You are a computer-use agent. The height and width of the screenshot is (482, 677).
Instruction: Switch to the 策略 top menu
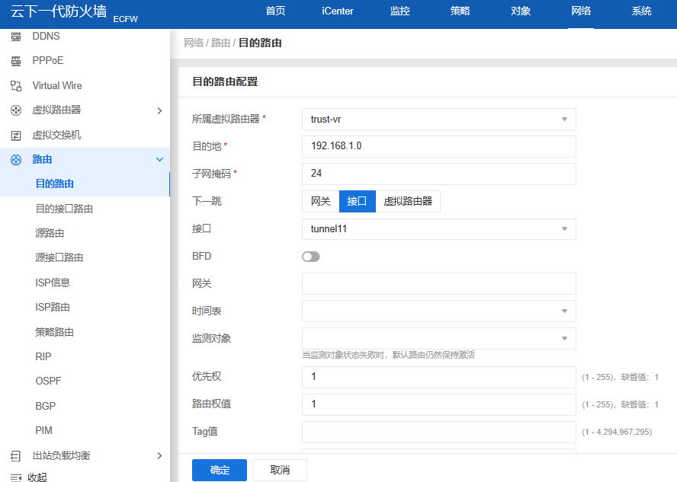[x=460, y=11]
